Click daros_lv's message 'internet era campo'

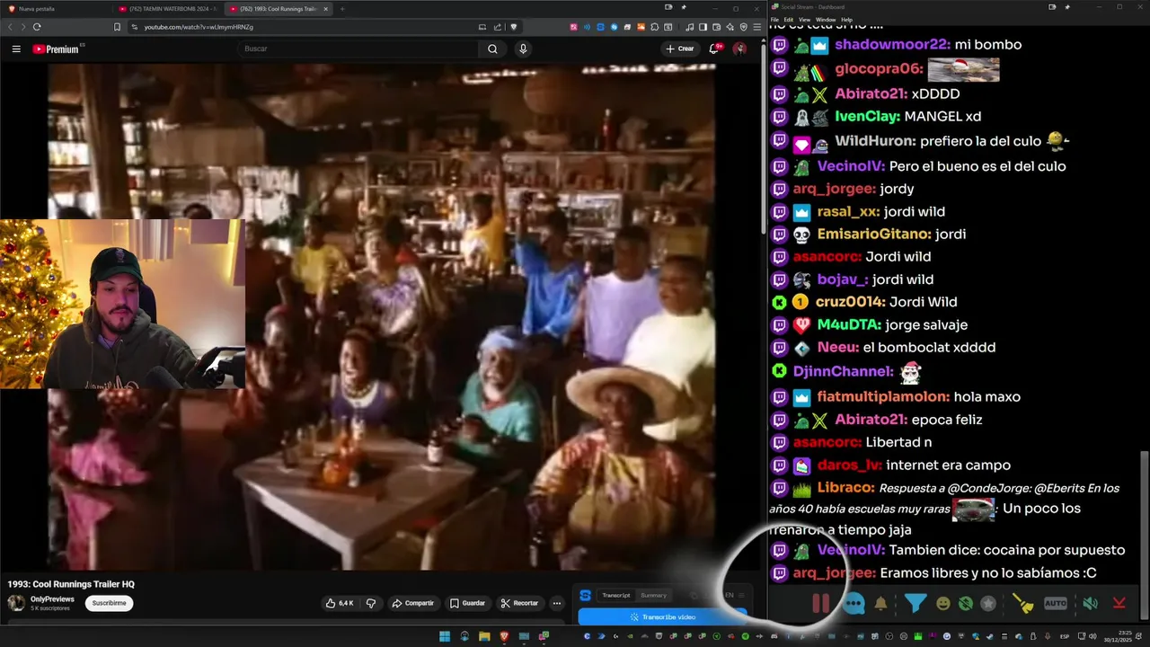[948, 465]
